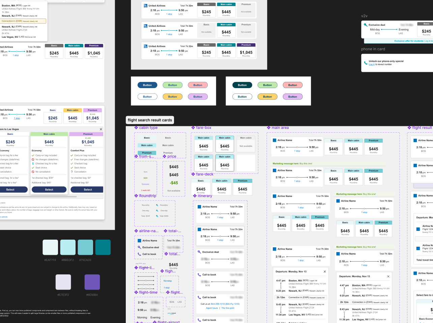Click Log in link in phone-only special
The height and width of the screenshot is (323, 433).
[x=372, y=64]
